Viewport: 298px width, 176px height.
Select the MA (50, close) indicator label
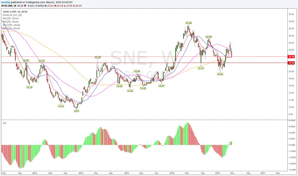(x=11, y=21)
